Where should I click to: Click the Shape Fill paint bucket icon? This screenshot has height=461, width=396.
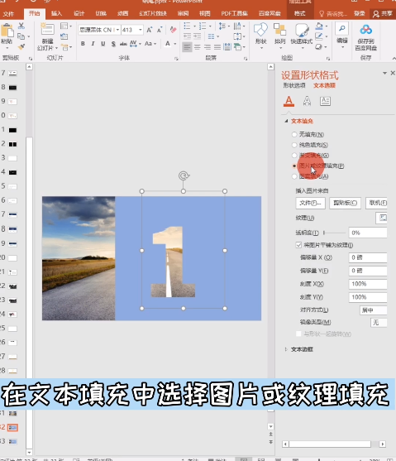point(319,26)
